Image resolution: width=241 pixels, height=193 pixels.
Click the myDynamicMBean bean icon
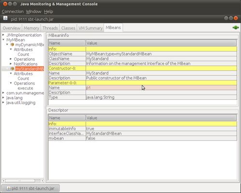coord(12,44)
